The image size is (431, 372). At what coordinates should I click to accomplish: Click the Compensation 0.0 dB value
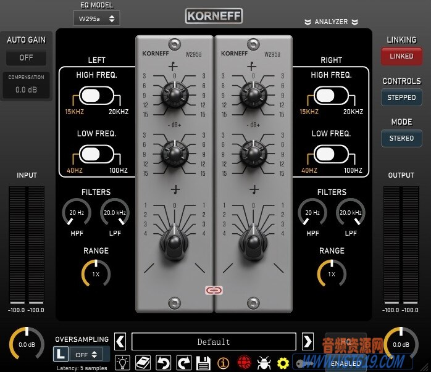(26, 90)
